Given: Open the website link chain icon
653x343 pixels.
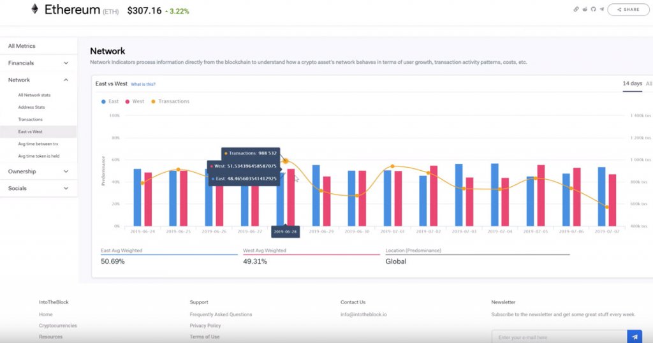Looking at the screenshot, I should pos(576,9).
